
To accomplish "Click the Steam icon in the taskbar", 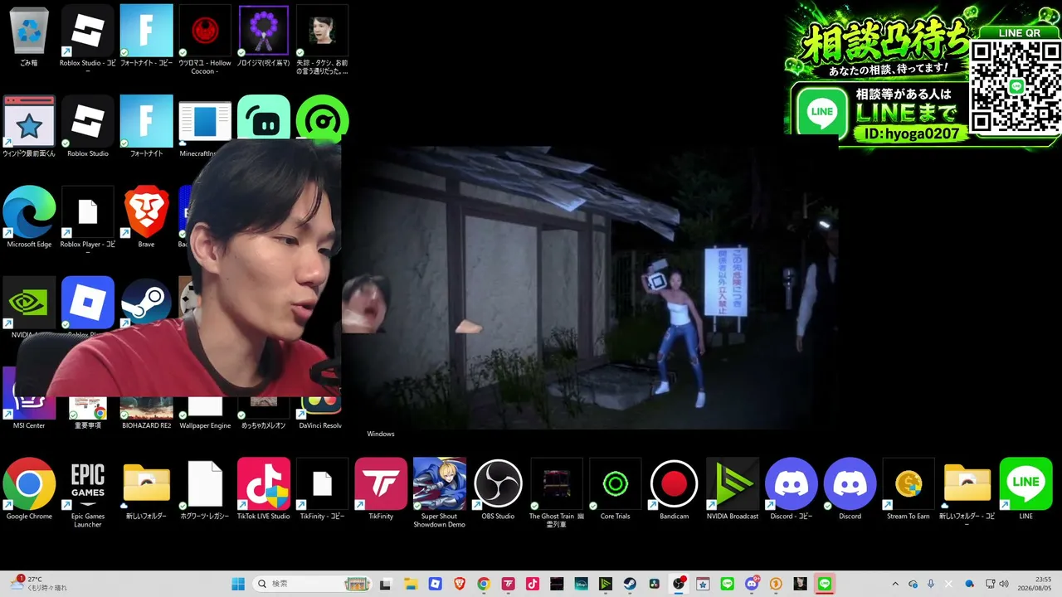I will coord(630,584).
